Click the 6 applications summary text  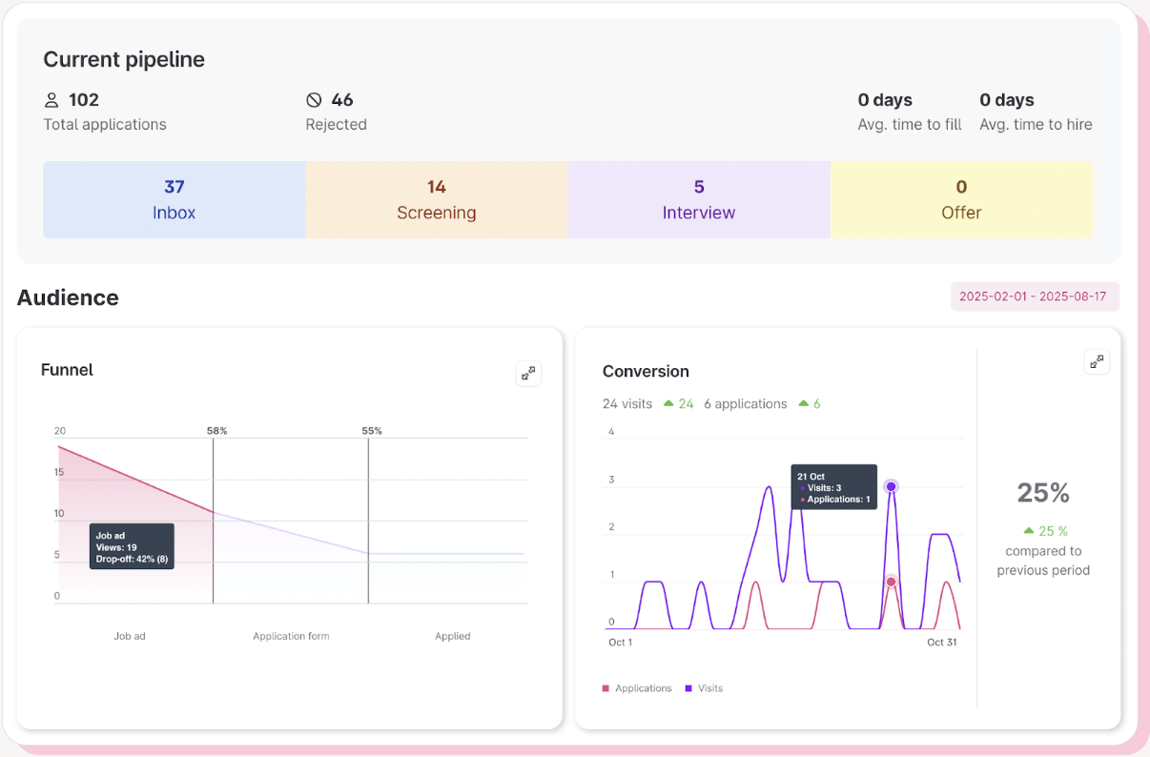point(746,404)
